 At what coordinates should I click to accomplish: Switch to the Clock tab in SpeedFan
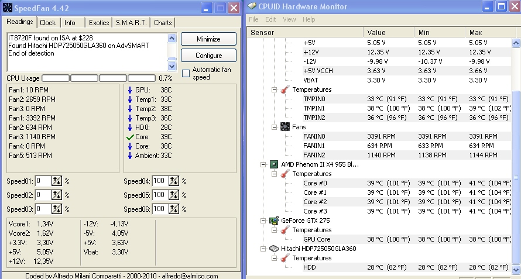tap(48, 23)
